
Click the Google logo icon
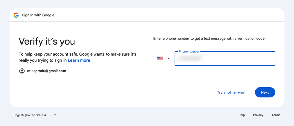coord(16,15)
